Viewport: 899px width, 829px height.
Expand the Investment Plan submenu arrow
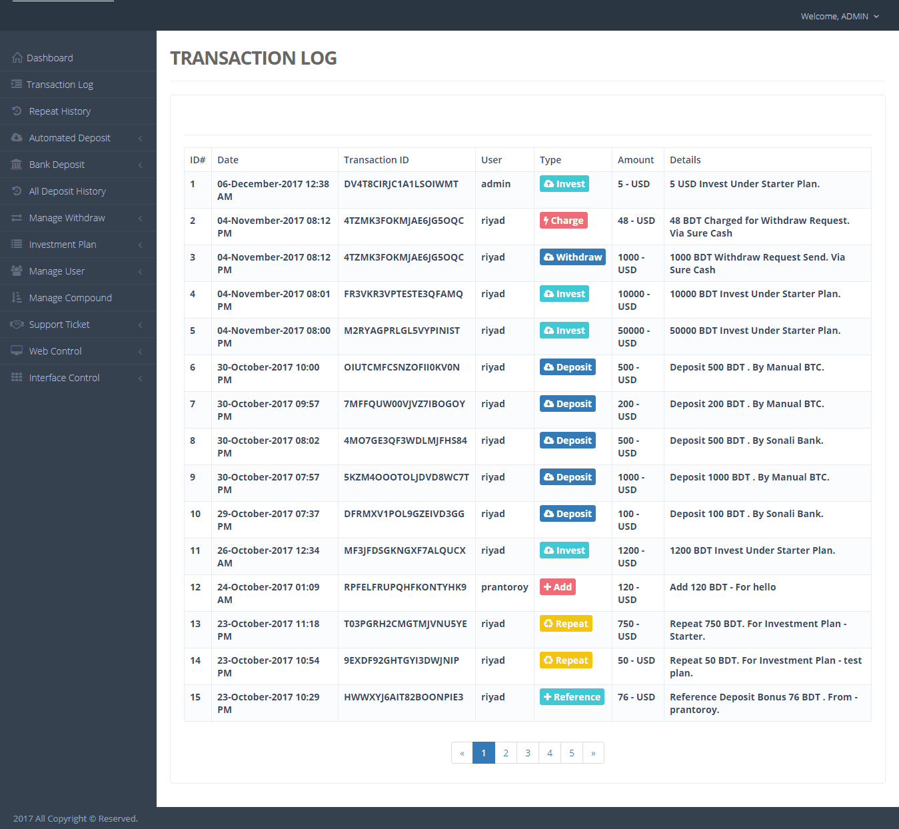click(140, 245)
